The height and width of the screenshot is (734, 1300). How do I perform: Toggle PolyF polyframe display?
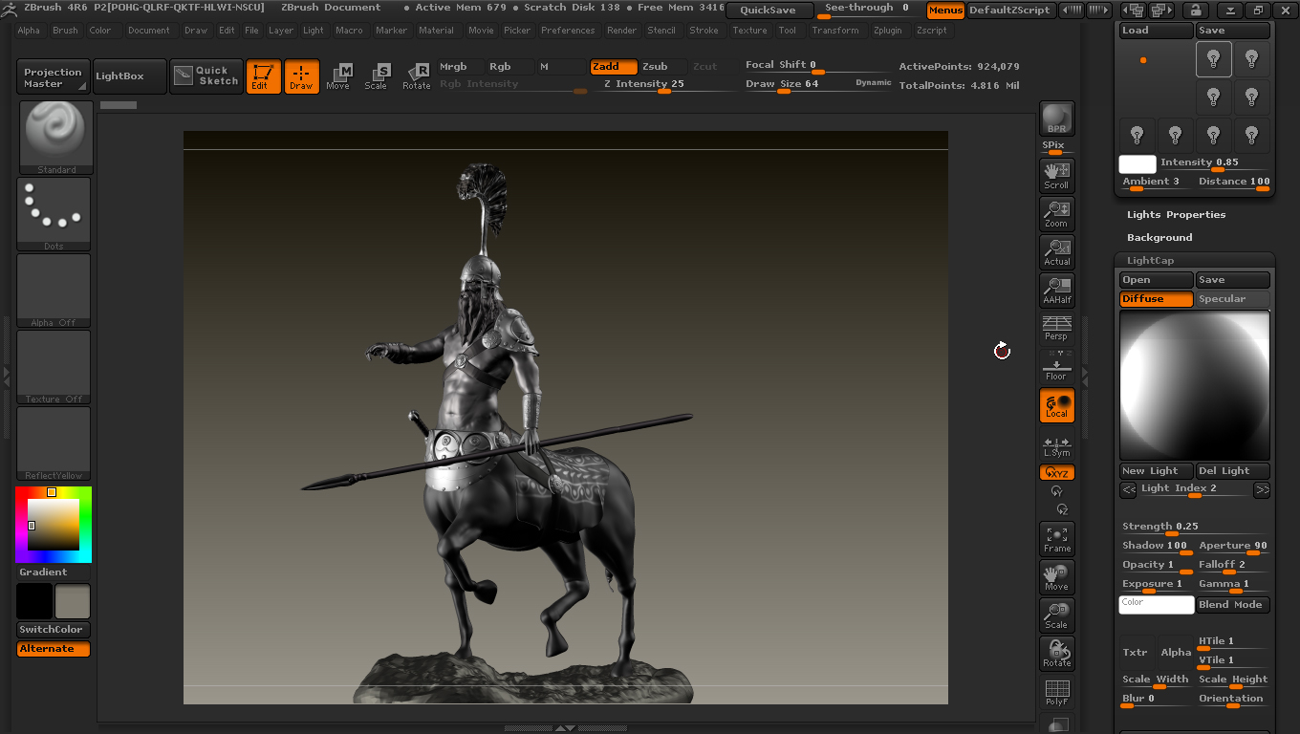tap(1056, 692)
